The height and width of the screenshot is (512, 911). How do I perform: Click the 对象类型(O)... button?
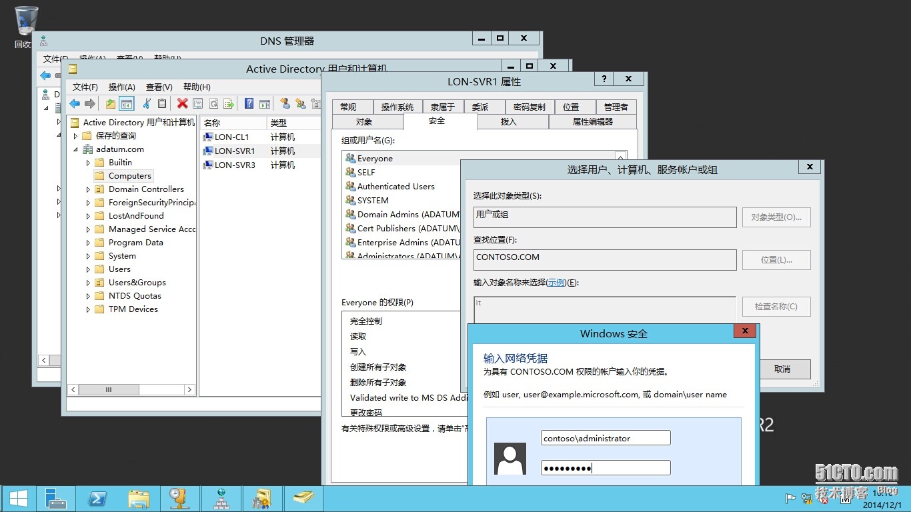(776, 217)
